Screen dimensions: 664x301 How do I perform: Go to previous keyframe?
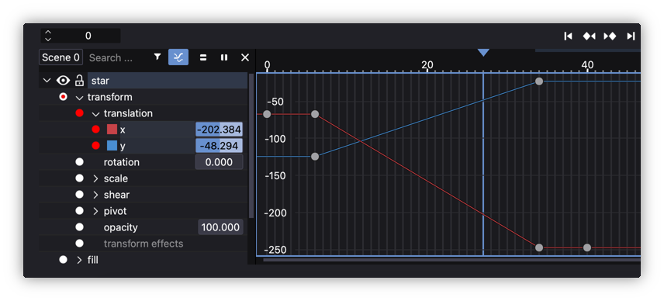point(589,36)
